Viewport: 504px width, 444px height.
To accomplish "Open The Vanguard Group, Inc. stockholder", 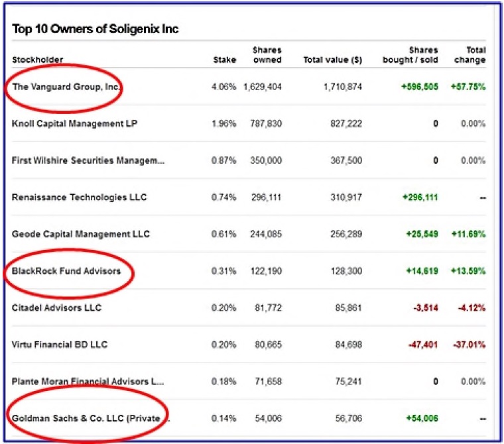I will click(66, 87).
